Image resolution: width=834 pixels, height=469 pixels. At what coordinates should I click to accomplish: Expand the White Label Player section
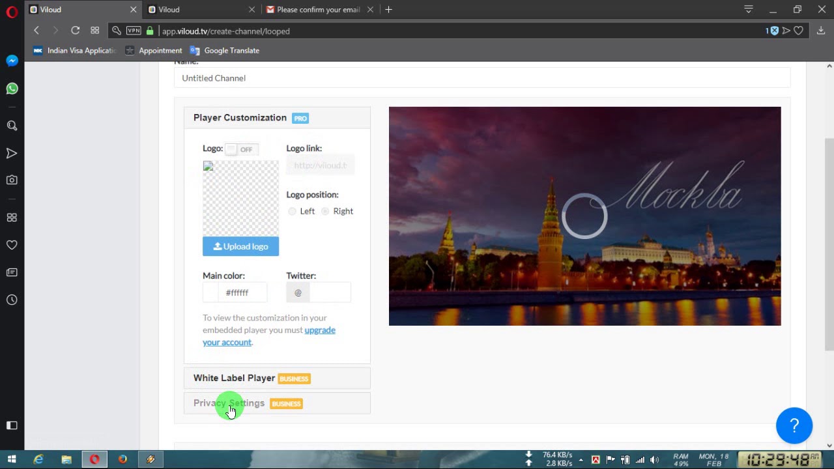[277, 378]
